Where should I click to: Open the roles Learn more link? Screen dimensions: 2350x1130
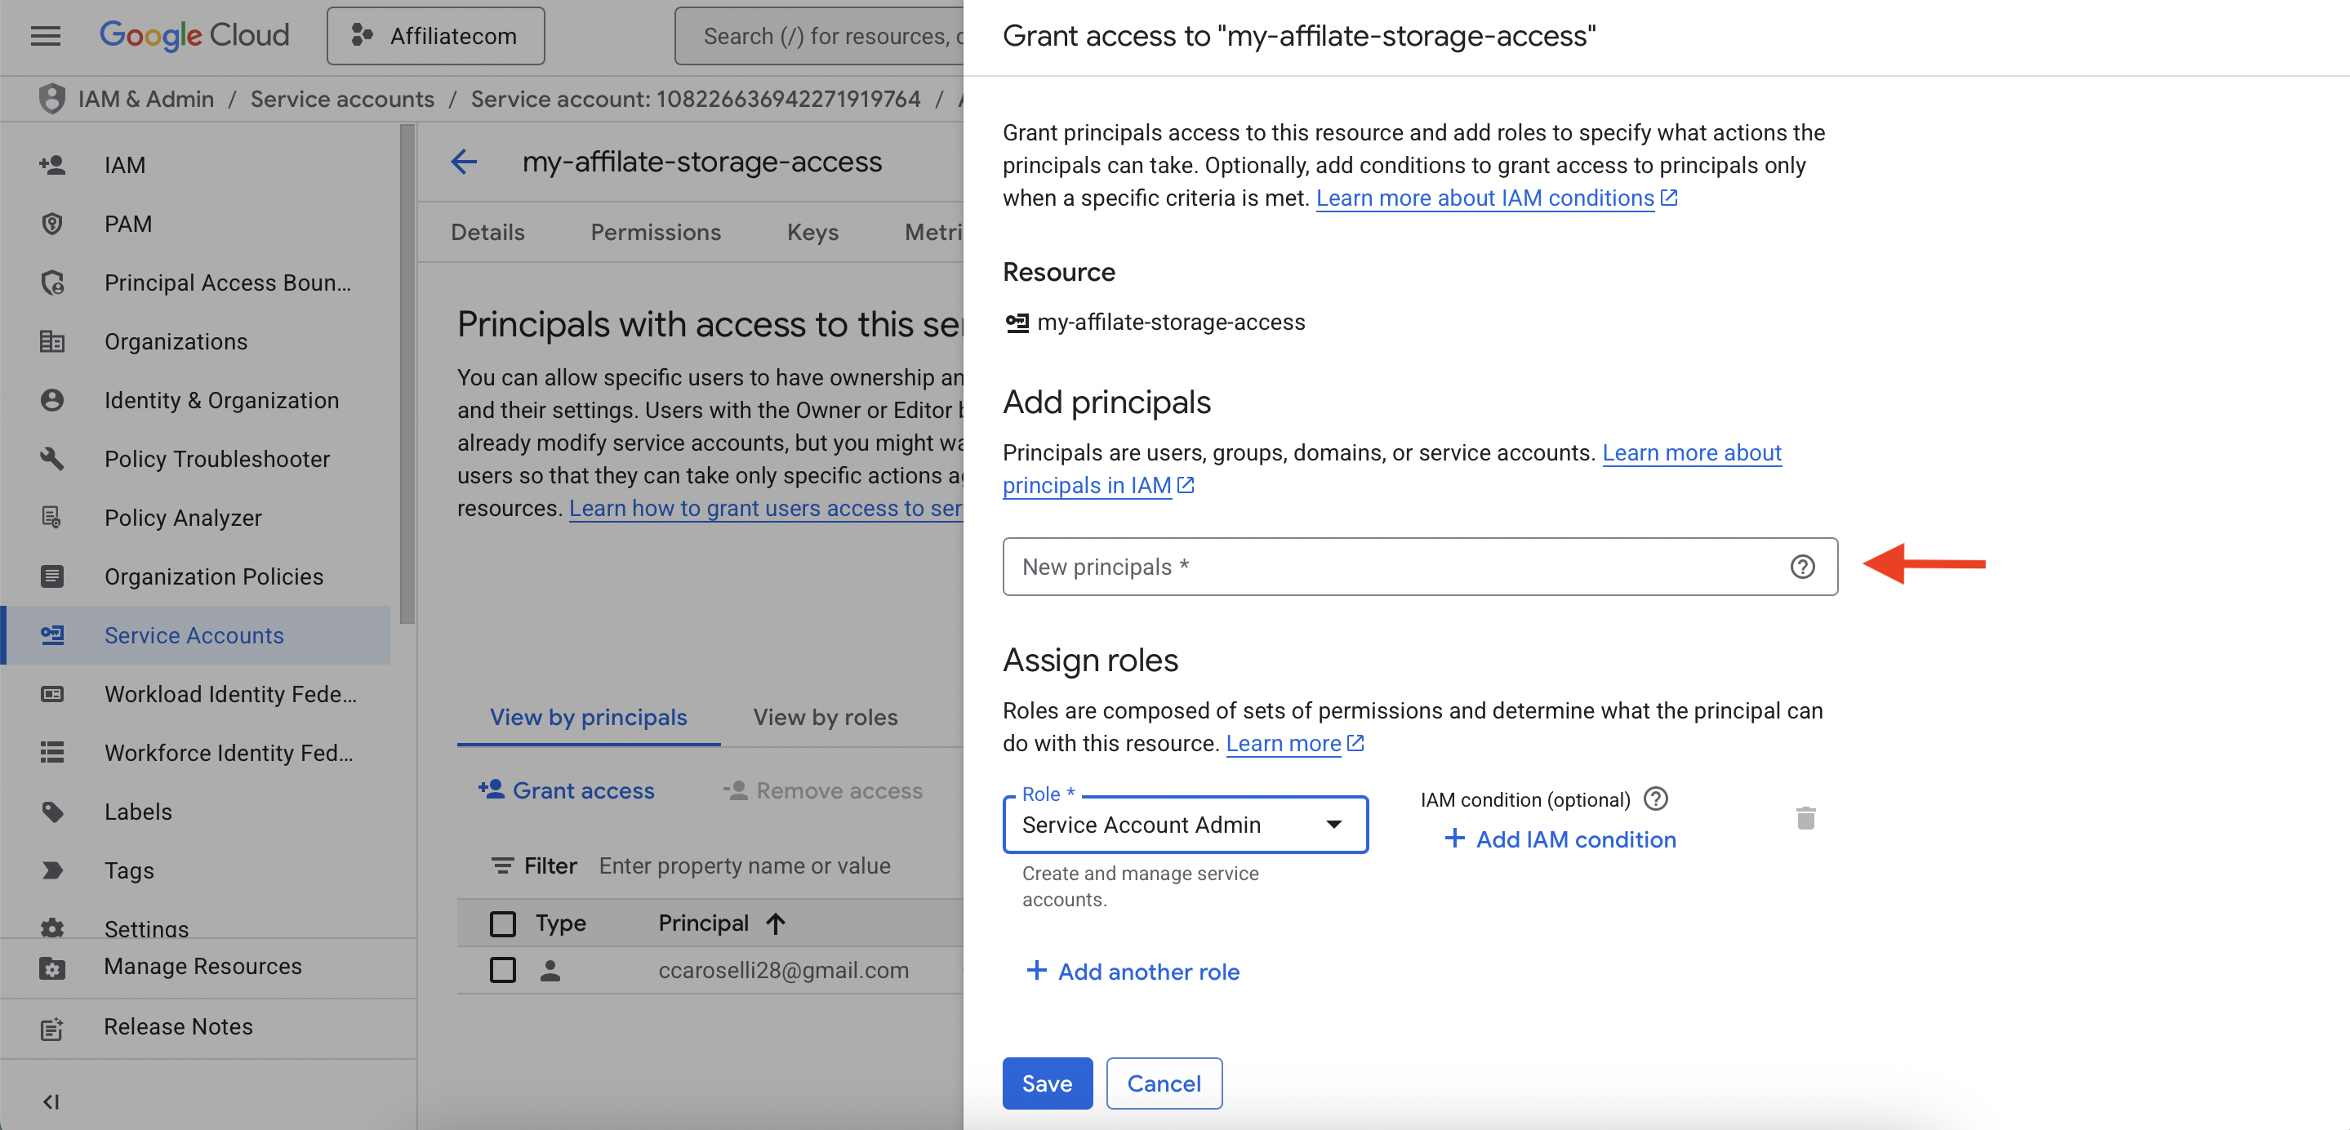pos(1293,743)
